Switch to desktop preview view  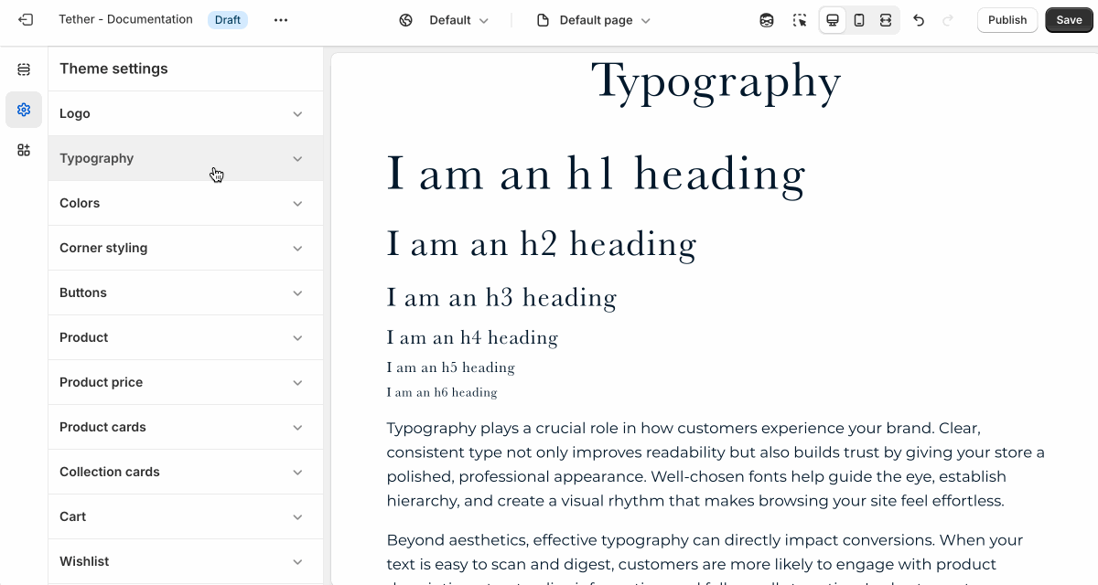(x=833, y=20)
